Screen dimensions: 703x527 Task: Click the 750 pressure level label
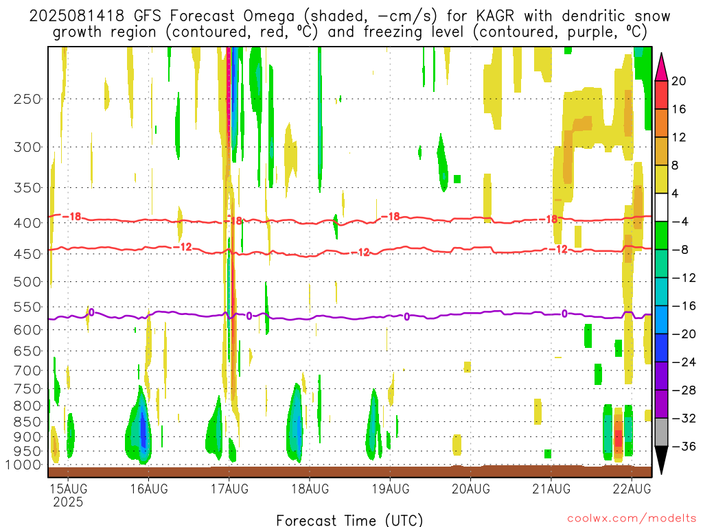(27, 389)
